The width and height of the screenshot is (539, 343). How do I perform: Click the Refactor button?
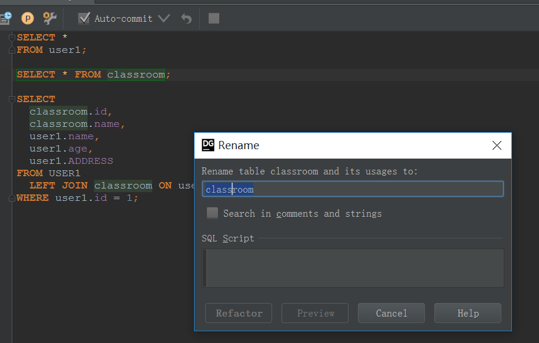click(x=238, y=312)
